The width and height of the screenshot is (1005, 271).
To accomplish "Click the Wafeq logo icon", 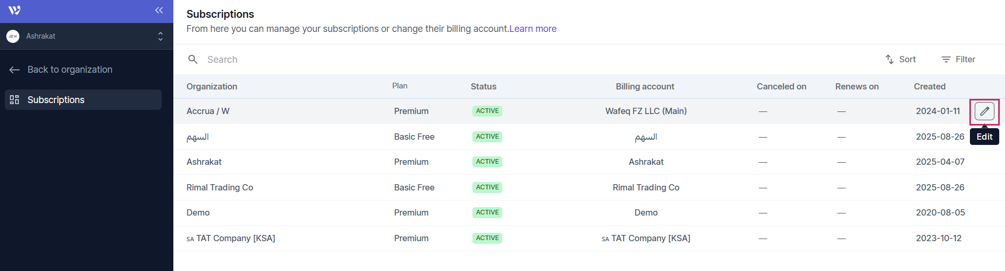I will point(15,10).
